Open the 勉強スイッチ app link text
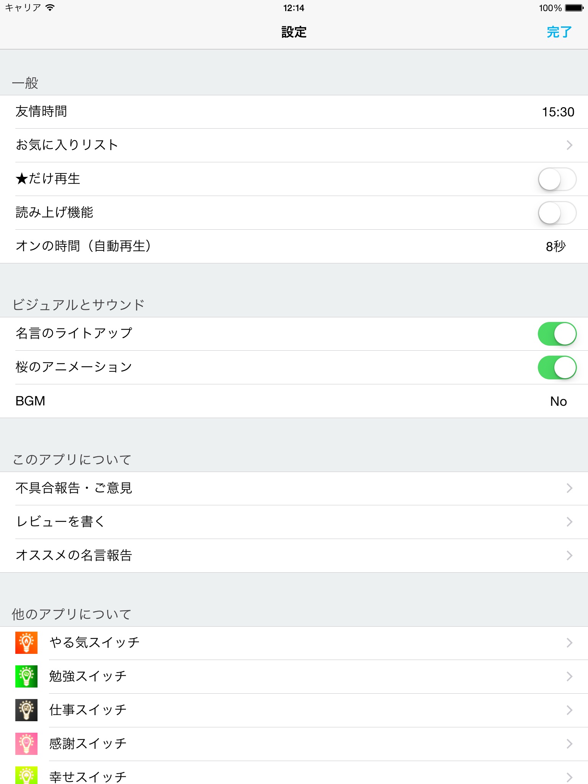588x784 pixels. click(88, 676)
